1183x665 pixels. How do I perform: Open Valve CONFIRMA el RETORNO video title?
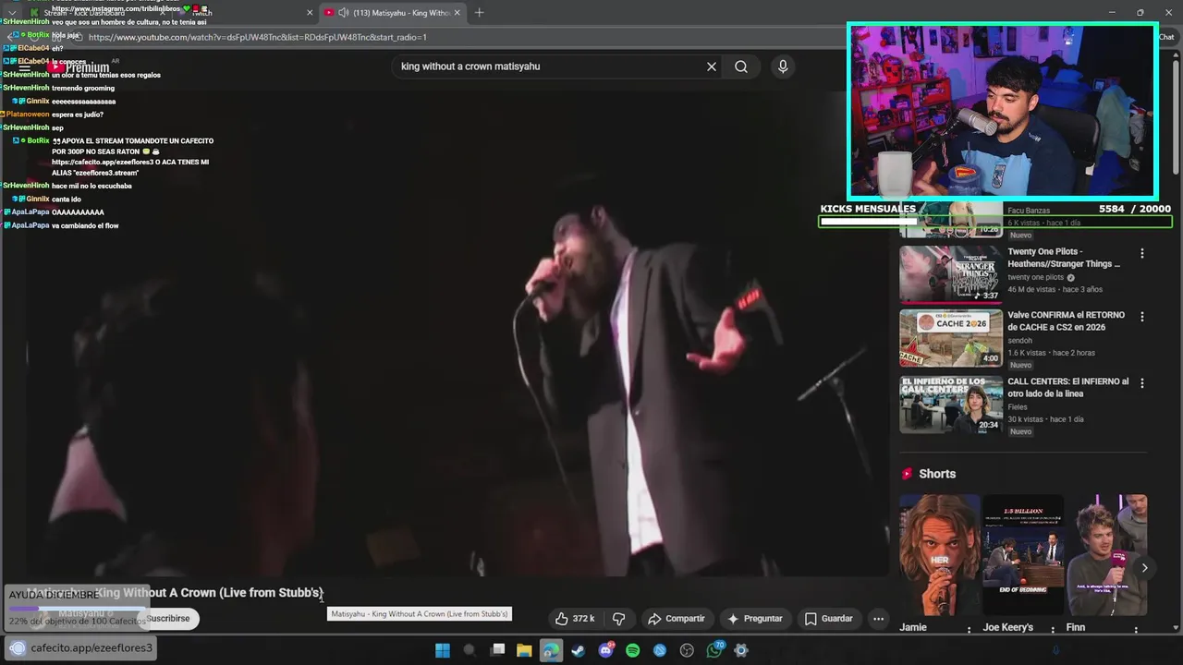point(1067,321)
